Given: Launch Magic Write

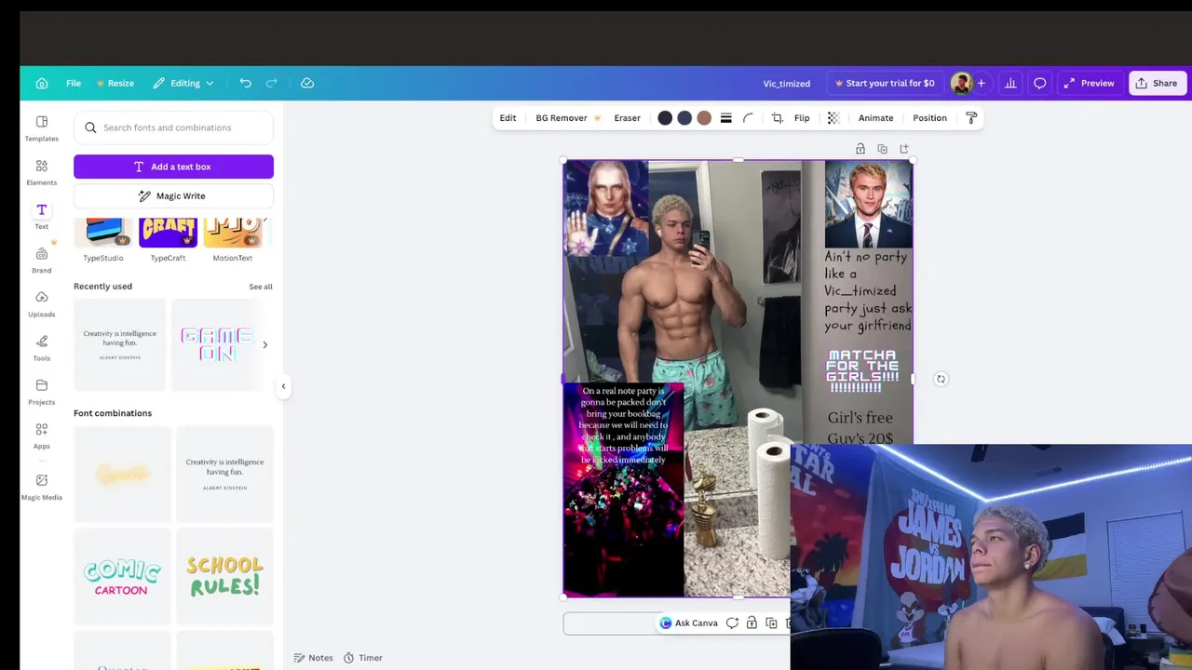Looking at the screenshot, I should [173, 196].
